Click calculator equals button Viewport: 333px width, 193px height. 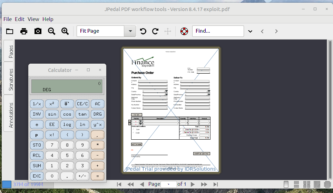[97, 176]
